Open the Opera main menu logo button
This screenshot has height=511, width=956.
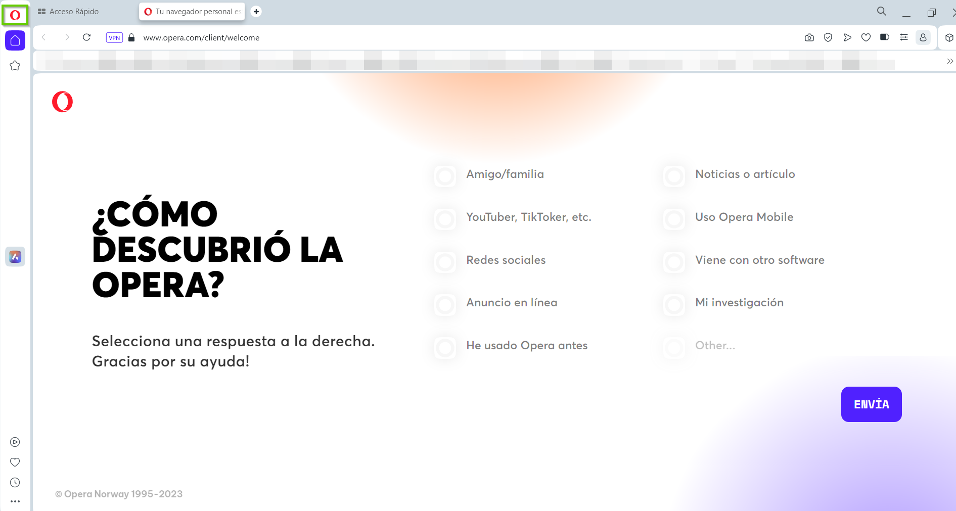[15, 15]
